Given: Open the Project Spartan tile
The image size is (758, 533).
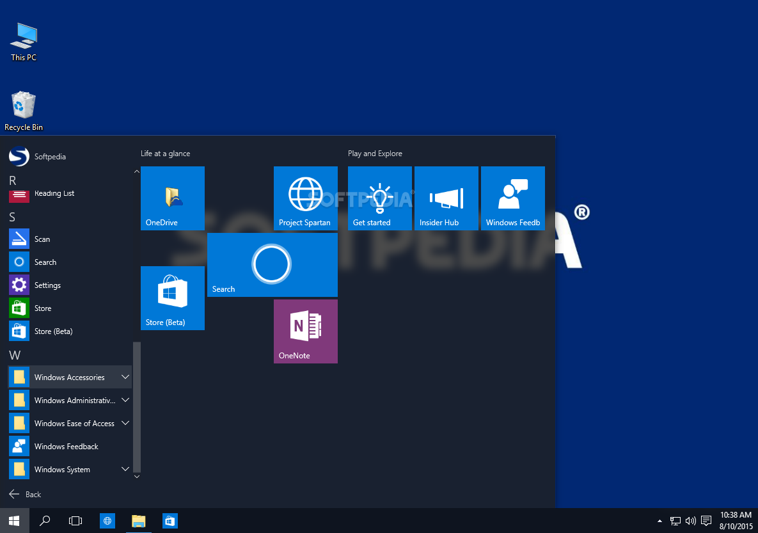Looking at the screenshot, I should coord(306,198).
